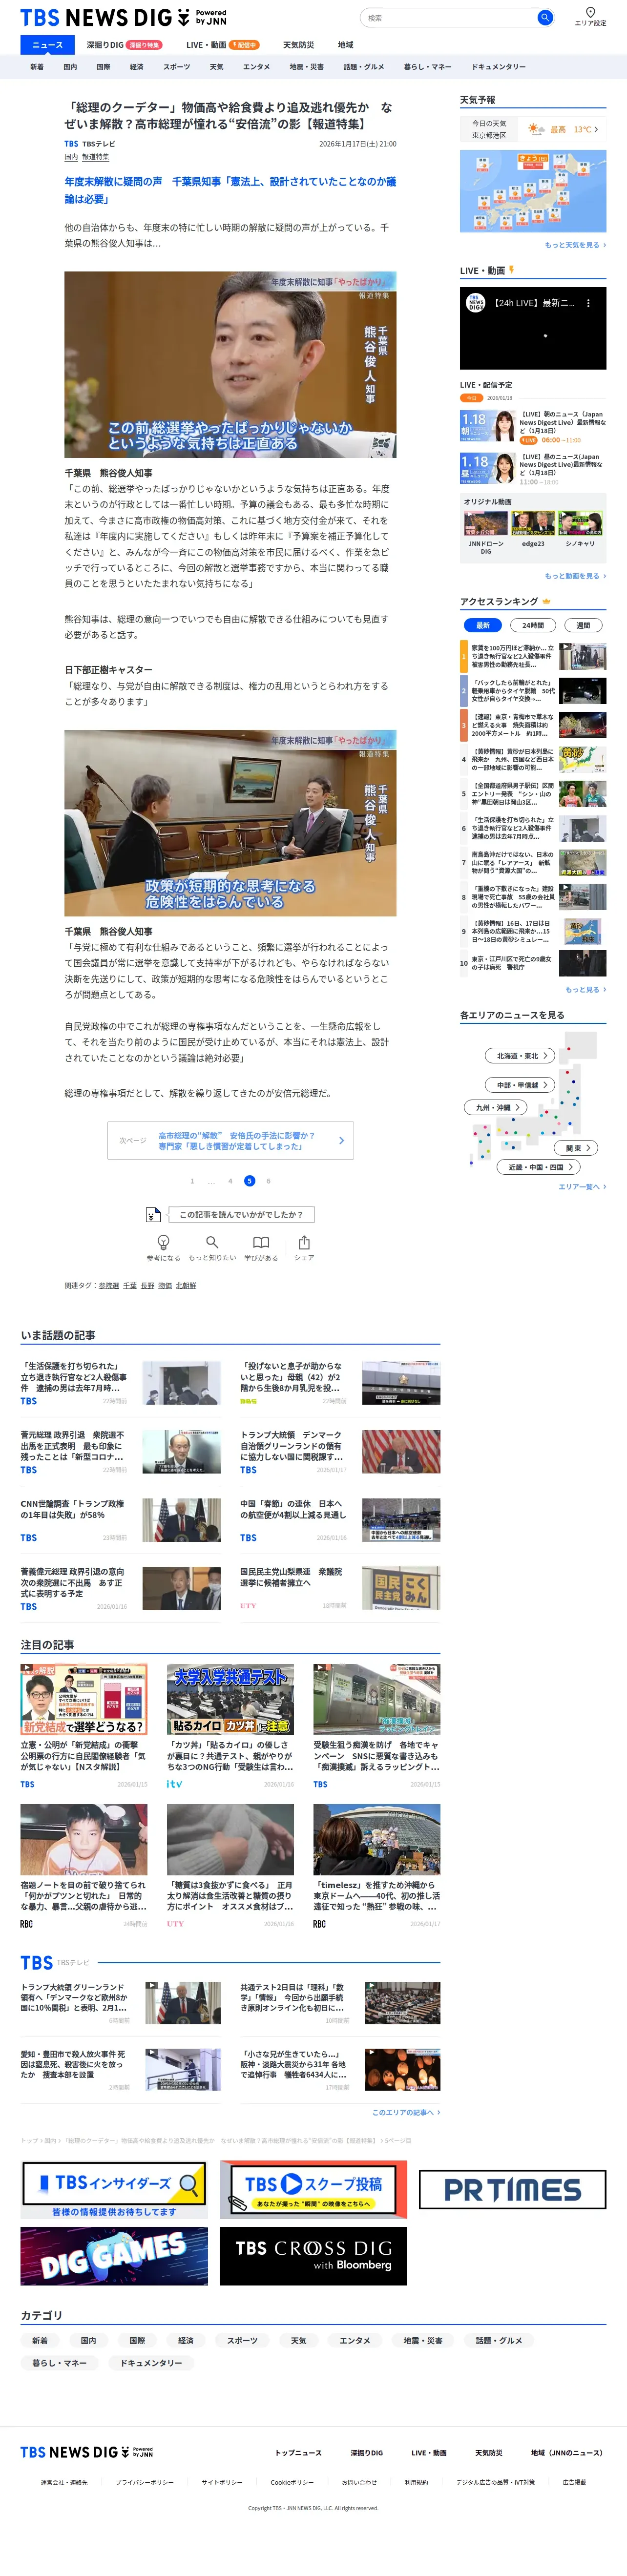Switch ranking to 24時間

tap(533, 625)
